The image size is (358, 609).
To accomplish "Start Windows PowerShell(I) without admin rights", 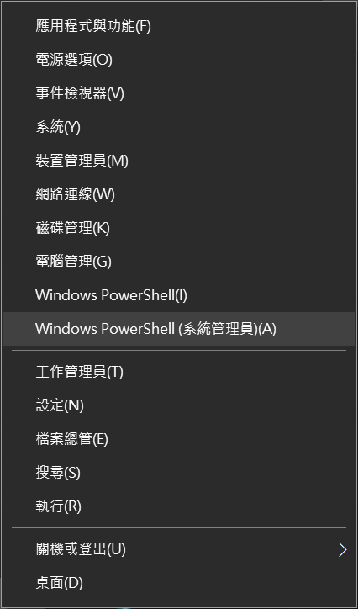I will [179, 295].
